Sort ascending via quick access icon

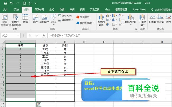pyautogui.click(x=30, y=3)
